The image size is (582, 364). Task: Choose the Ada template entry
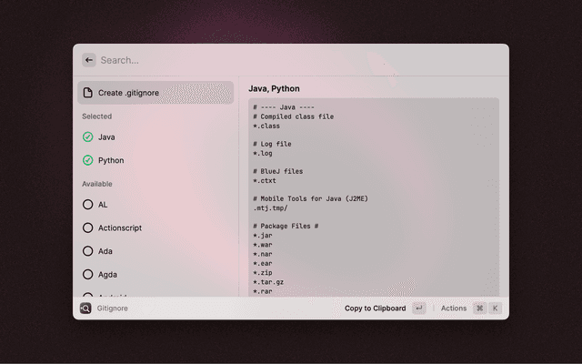[x=105, y=251]
